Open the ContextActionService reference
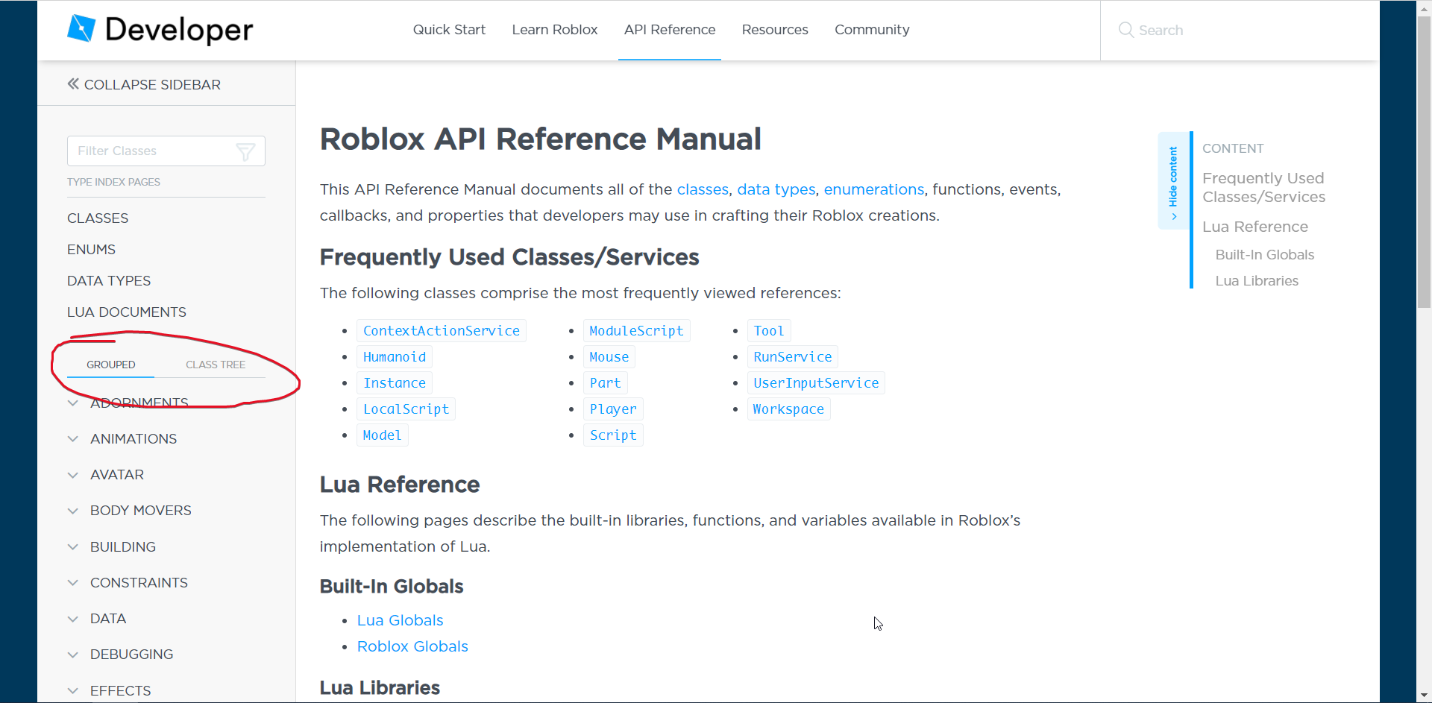The image size is (1432, 703). pos(442,331)
